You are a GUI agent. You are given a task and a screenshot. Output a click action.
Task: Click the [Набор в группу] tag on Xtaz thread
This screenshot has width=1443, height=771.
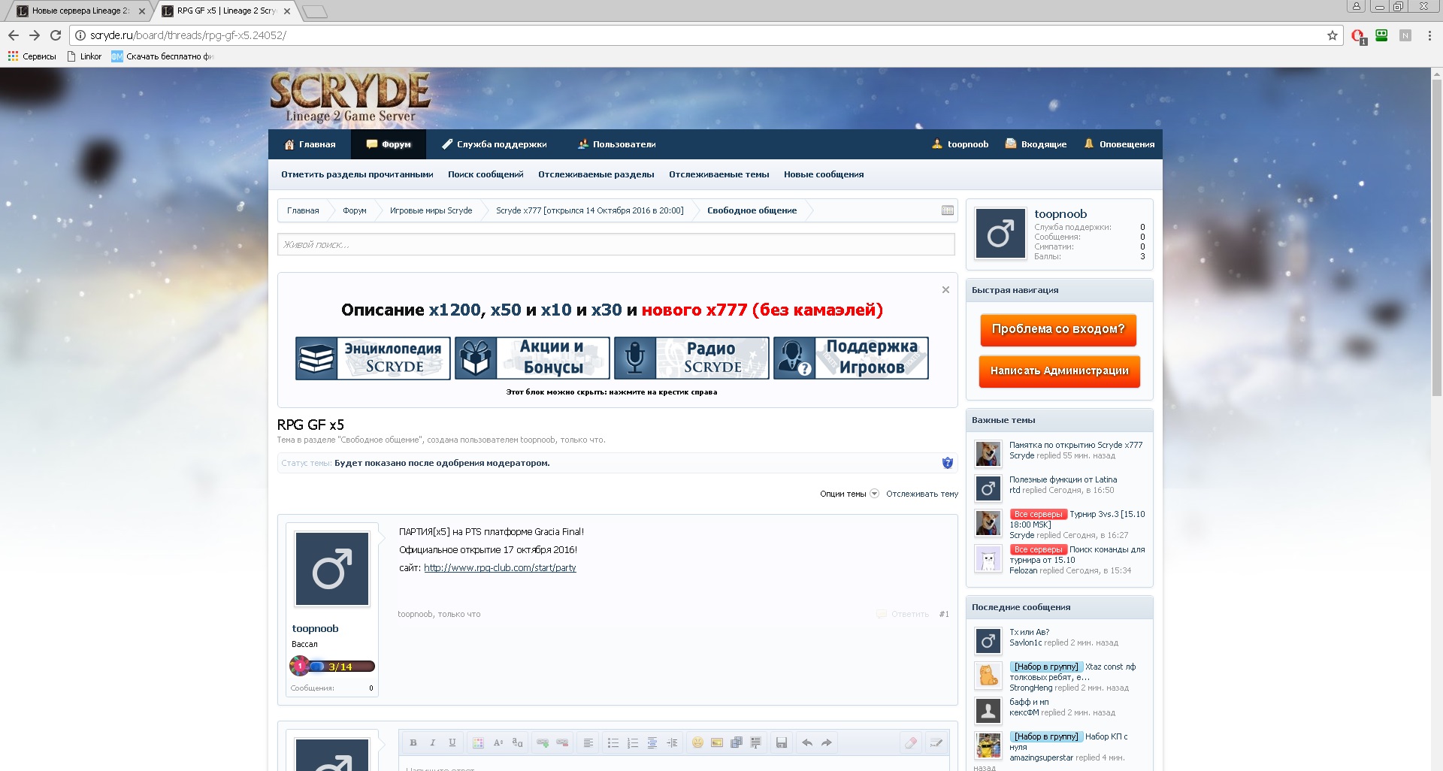[x=1046, y=667]
